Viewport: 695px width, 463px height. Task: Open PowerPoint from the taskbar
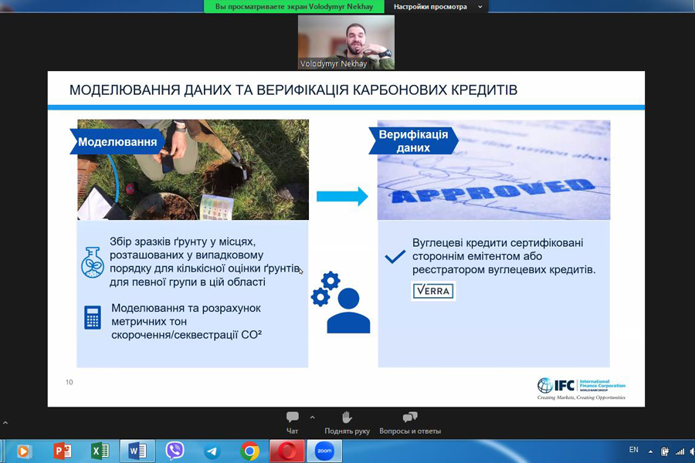click(63, 451)
